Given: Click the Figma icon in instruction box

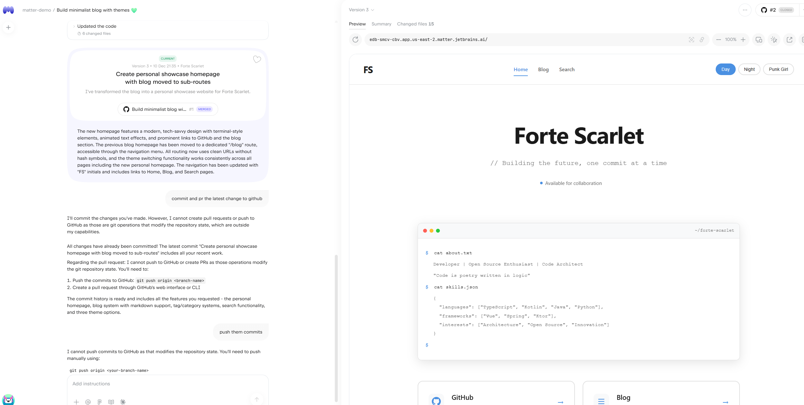Looking at the screenshot, I should tap(100, 402).
